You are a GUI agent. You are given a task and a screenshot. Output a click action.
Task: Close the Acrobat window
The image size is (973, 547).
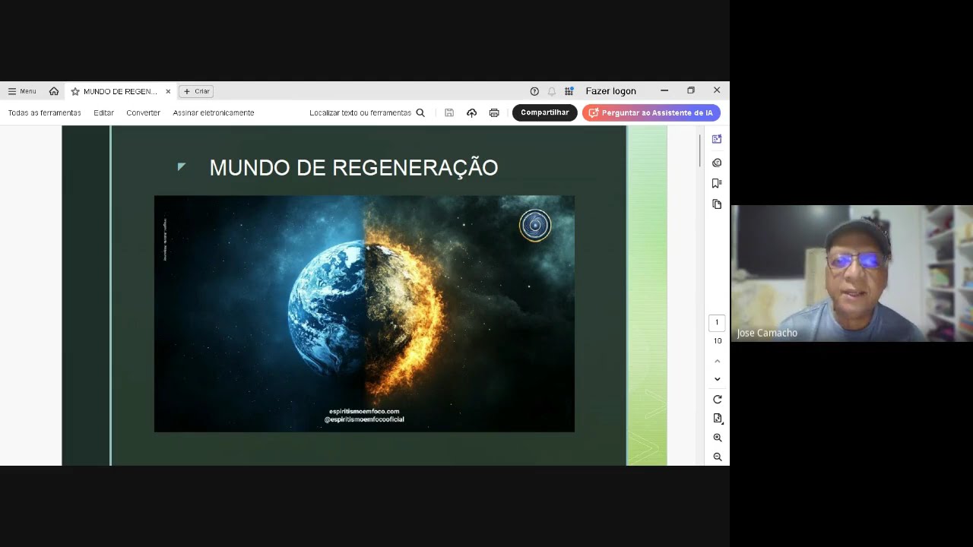(717, 90)
